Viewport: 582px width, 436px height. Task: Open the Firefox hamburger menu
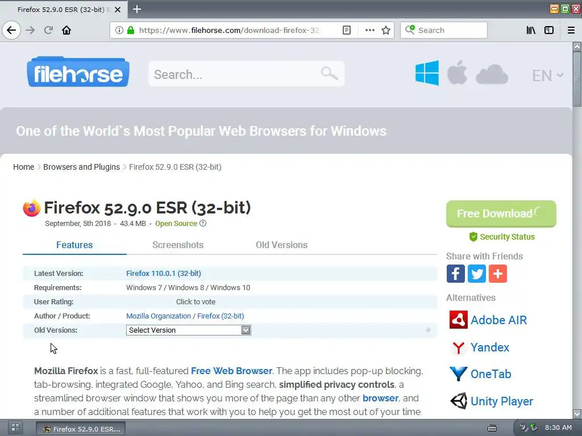point(571,30)
